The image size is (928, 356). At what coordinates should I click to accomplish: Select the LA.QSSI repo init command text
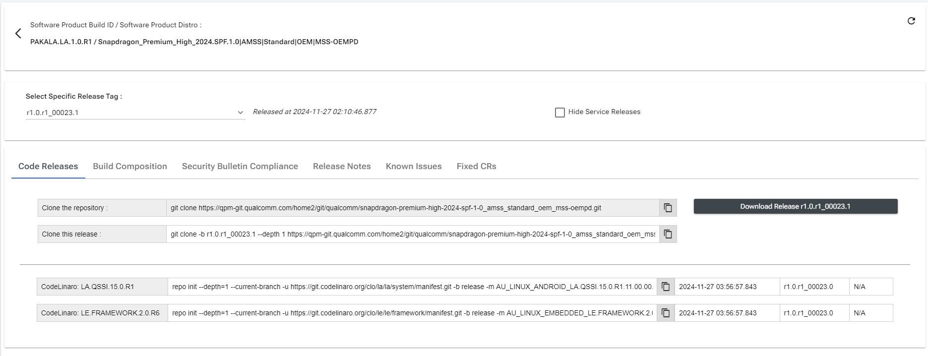point(412,287)
